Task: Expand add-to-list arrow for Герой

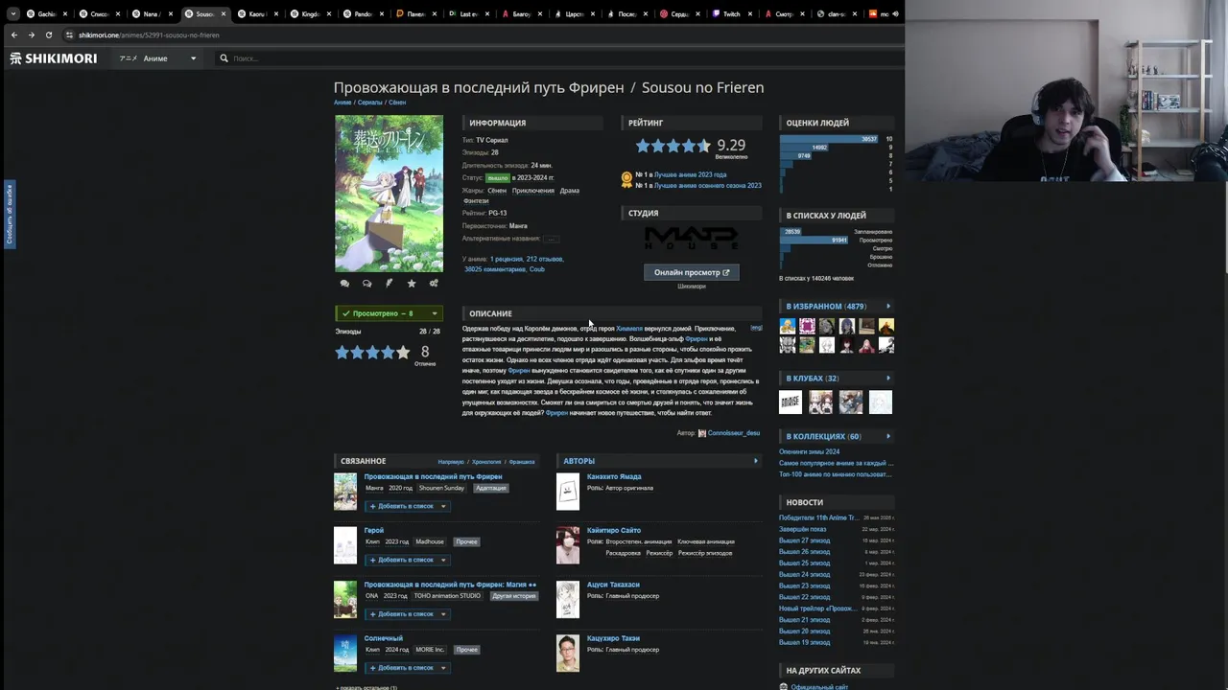Action: point(443,560)
